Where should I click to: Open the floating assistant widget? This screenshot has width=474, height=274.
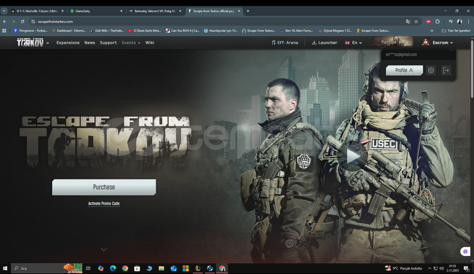(465, 251)
